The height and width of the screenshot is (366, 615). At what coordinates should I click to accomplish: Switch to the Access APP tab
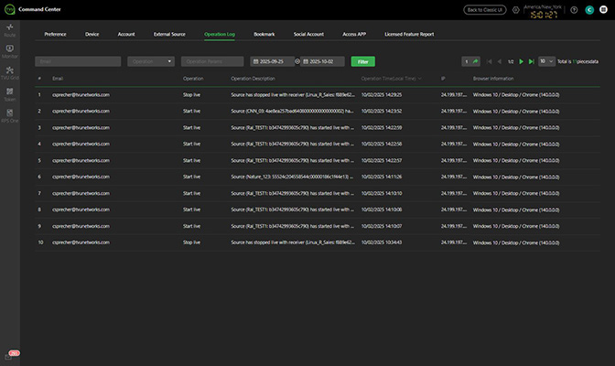pos(354,34)
